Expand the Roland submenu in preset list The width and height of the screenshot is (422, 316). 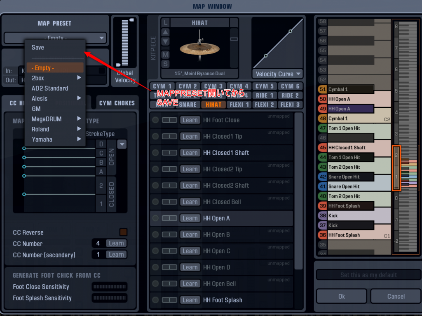[55, 129]
